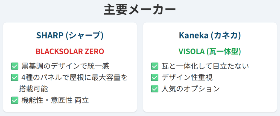This screenshot has width=280, height=116.
Task: Click the word Kaneka in card title
Action: point(193,36)
